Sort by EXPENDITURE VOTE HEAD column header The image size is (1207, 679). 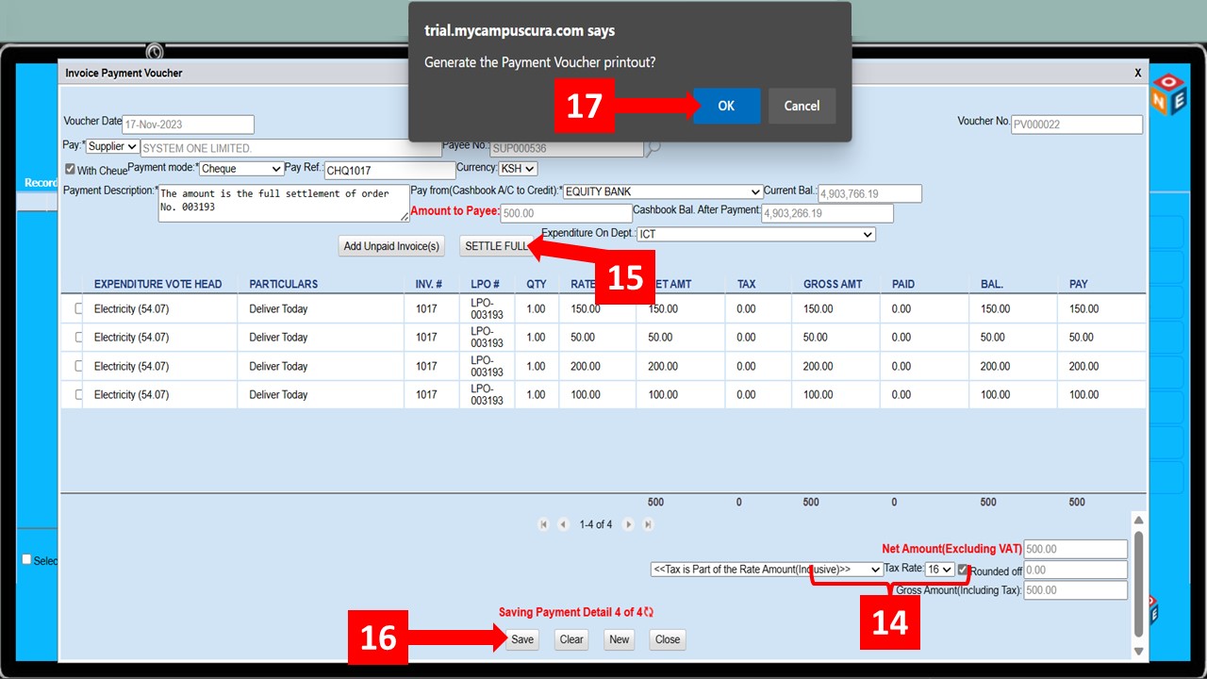(157, 284)
